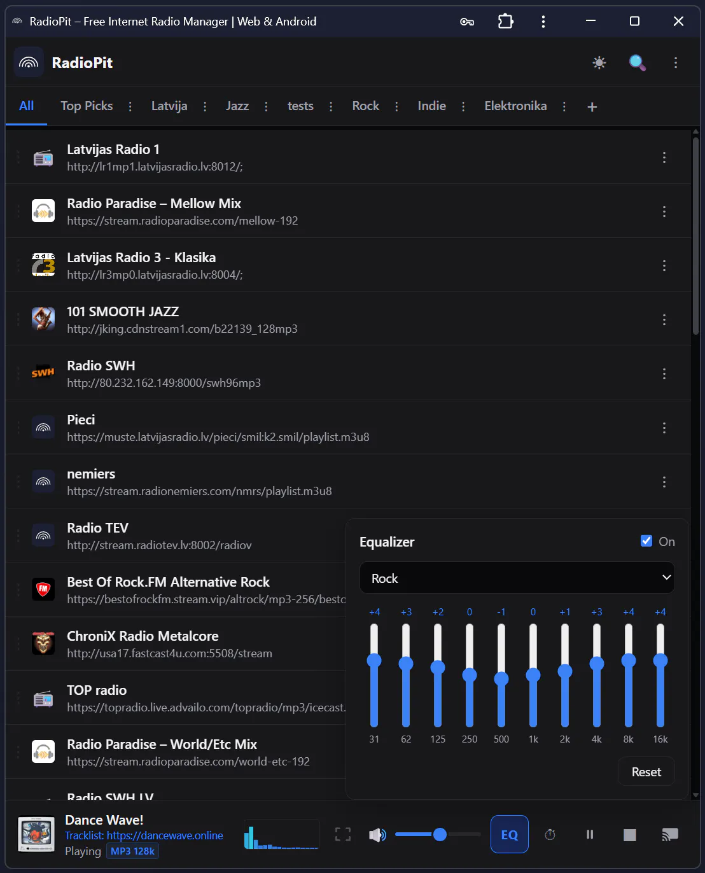Switch to the Latvija tab
The image size is (705, 873).
click(169, 106)
